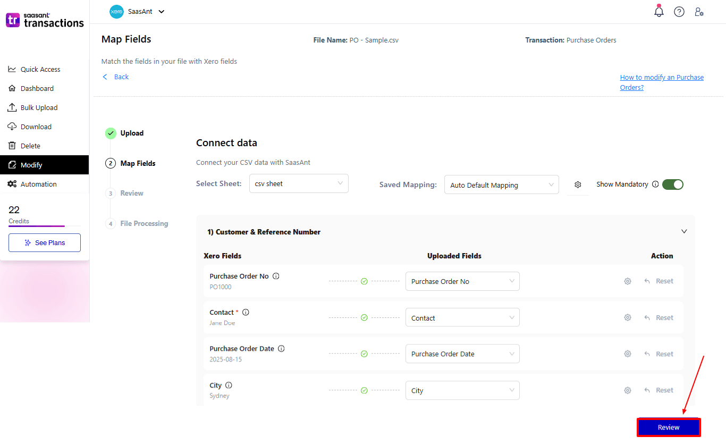The width and height of the screenshot is (726, 445).
Task: Open the notification bell
Action: 659,11
